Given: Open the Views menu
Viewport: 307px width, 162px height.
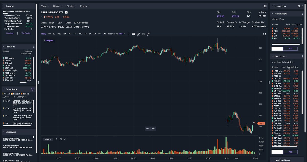Looking at the screenshot, I should point(45,6).
